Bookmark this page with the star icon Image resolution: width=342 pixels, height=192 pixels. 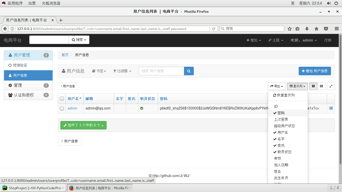290,29
